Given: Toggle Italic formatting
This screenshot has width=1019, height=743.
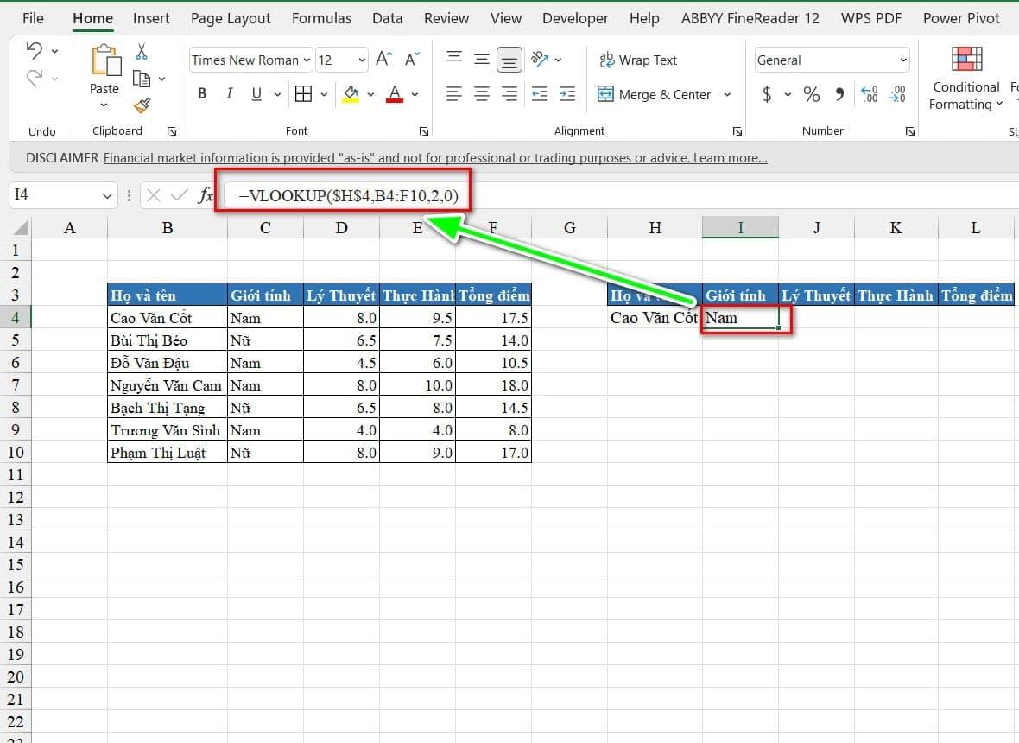Looking at the screenshot, I should point(230,94).
